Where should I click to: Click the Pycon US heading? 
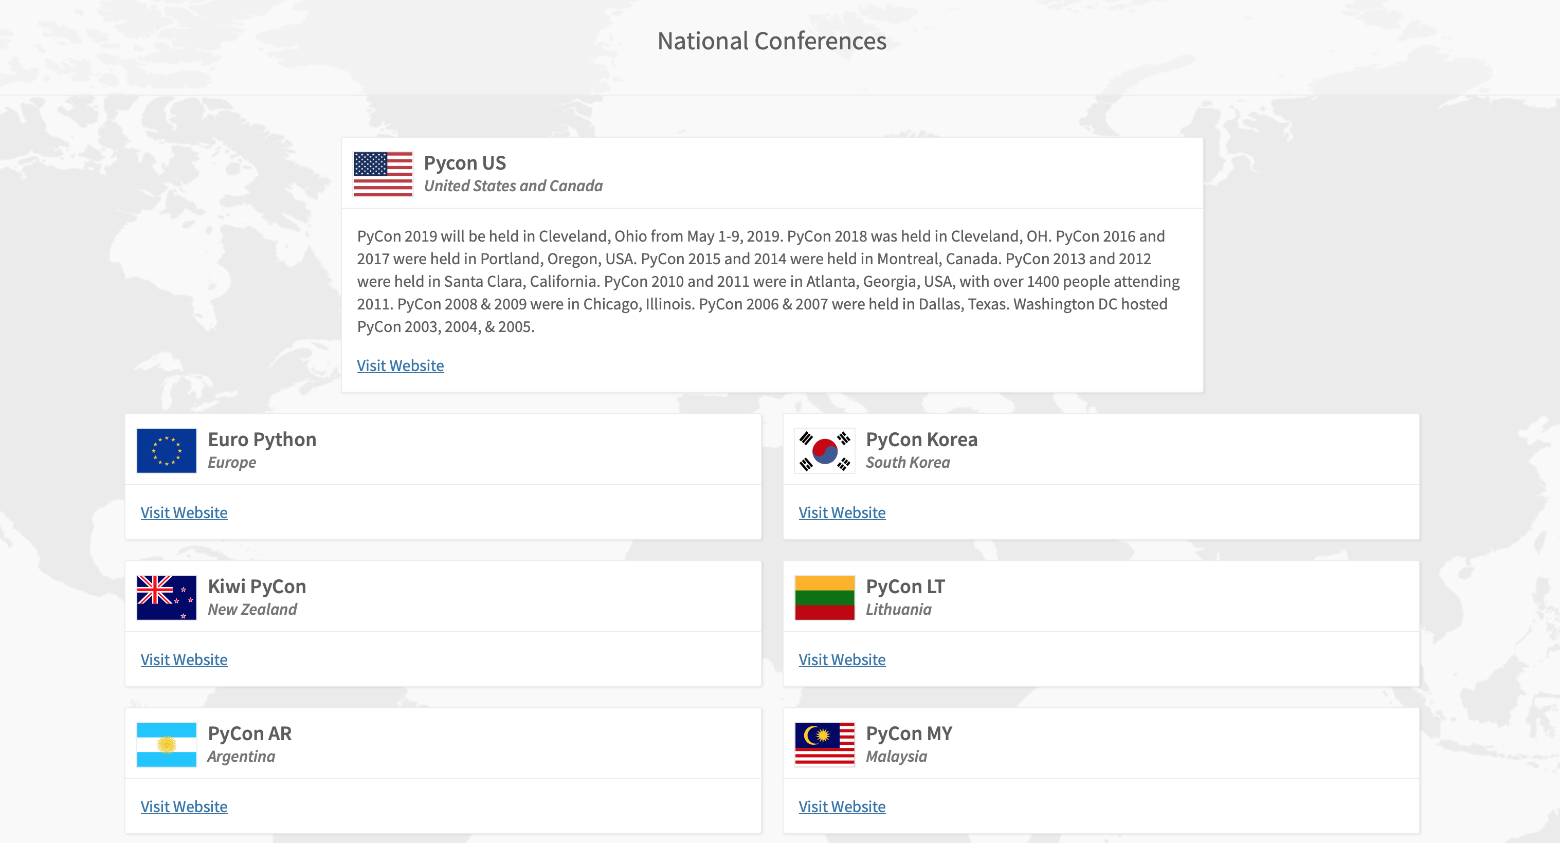click(464, 163)
